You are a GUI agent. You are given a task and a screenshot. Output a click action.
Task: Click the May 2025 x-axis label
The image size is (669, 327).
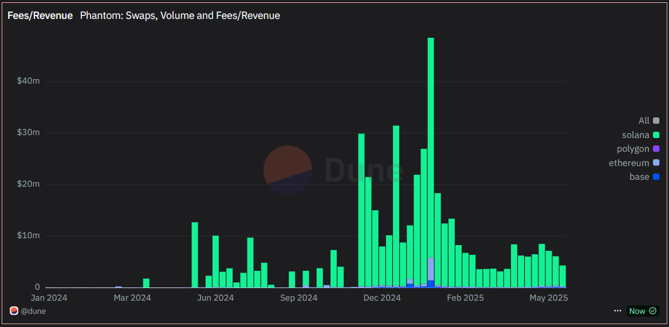[x=549, y=298]
